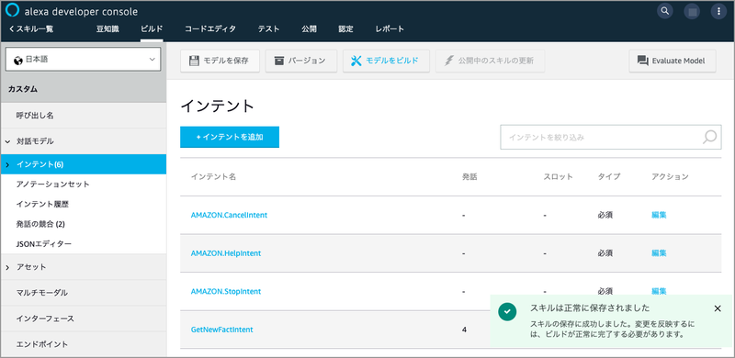Click the タイプ column header

coord(609,176)
